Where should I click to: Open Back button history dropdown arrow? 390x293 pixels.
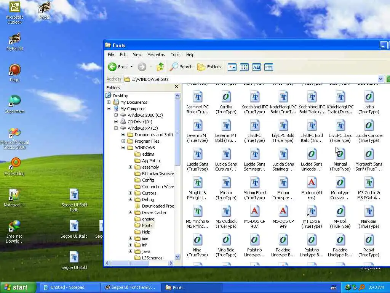click(x=131, y=67)
